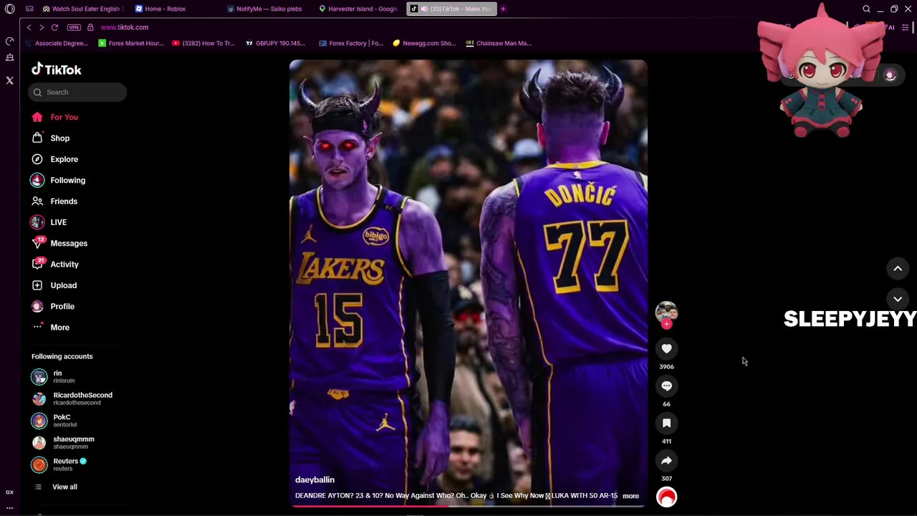The image size is (917, 516).
Task: Open the LIVE section
Action: point(49,222)
